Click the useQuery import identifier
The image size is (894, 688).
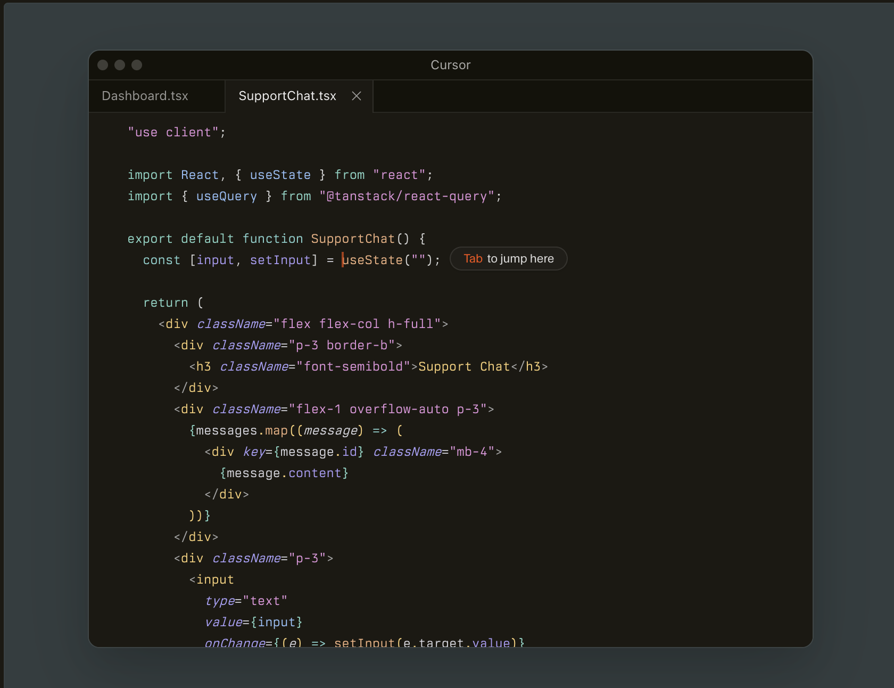click(226, 196)
